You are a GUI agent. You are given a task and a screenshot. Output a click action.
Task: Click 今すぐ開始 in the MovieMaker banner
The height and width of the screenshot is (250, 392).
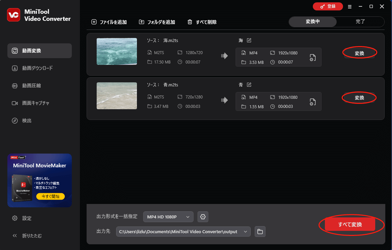click(x=50, y=197)
